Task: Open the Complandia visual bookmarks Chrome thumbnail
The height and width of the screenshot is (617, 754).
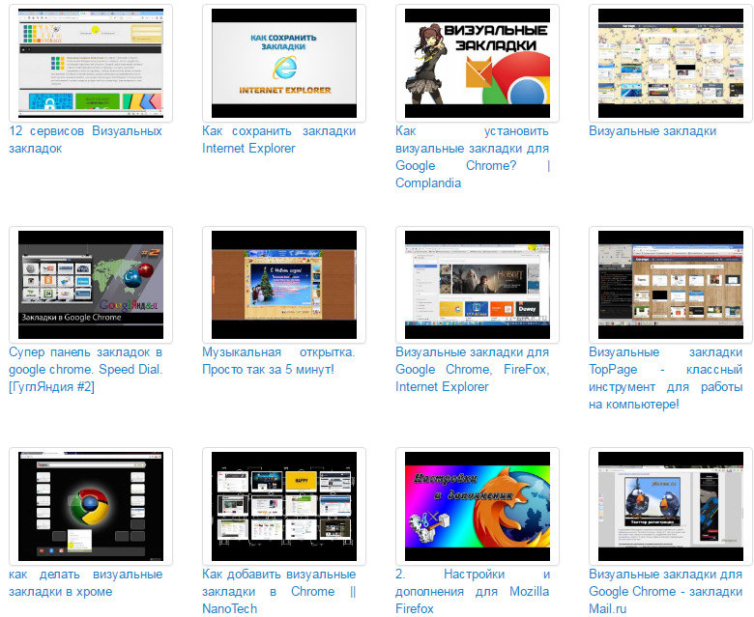Action: click(477, 63)
